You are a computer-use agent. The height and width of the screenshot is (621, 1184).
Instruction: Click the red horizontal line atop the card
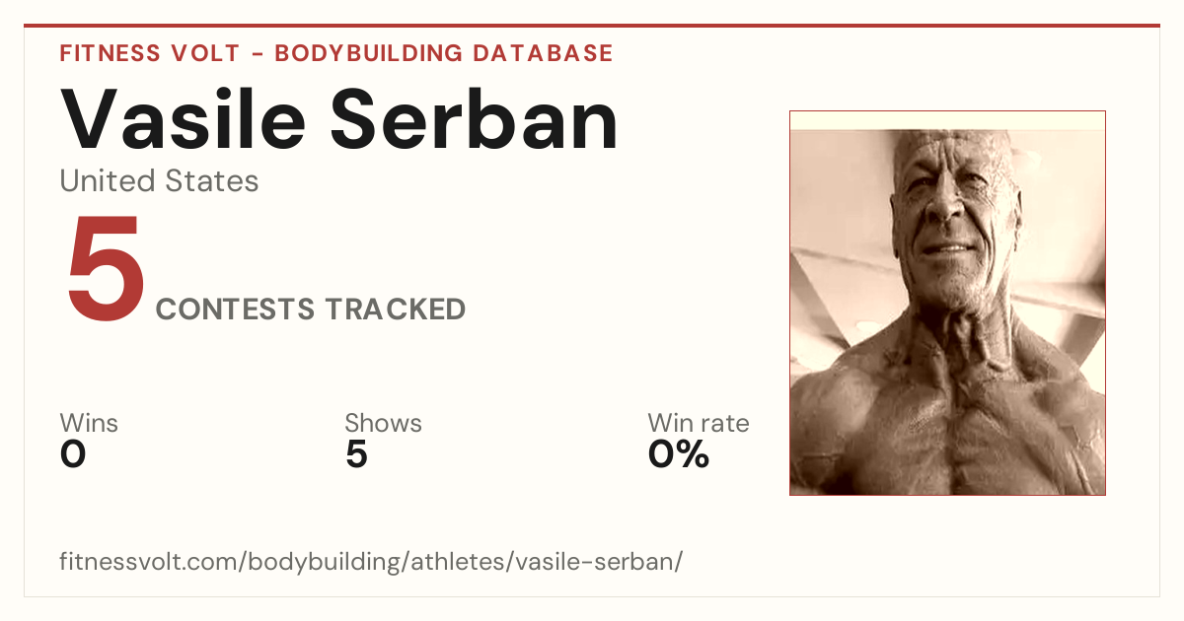coord(592,26)
